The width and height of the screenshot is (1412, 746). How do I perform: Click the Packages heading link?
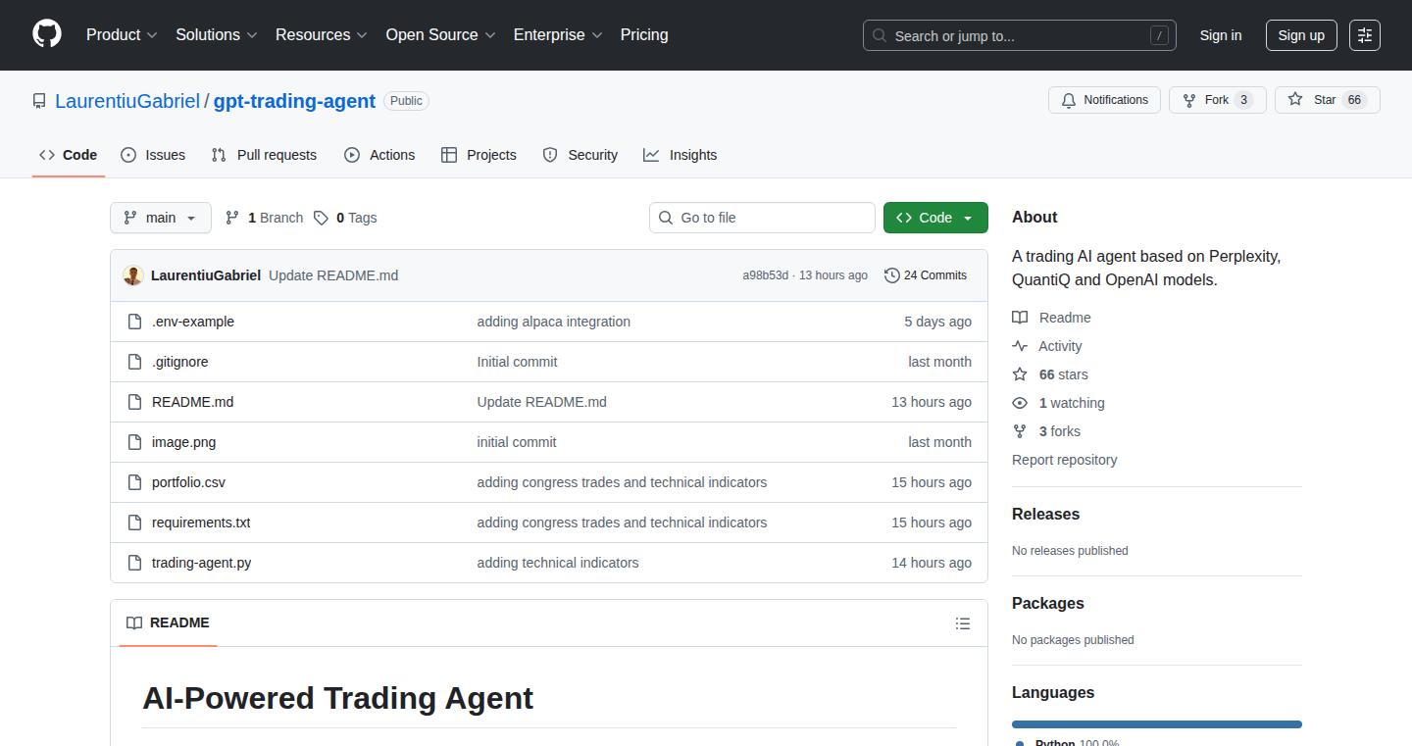click(x=1048, y=604)
